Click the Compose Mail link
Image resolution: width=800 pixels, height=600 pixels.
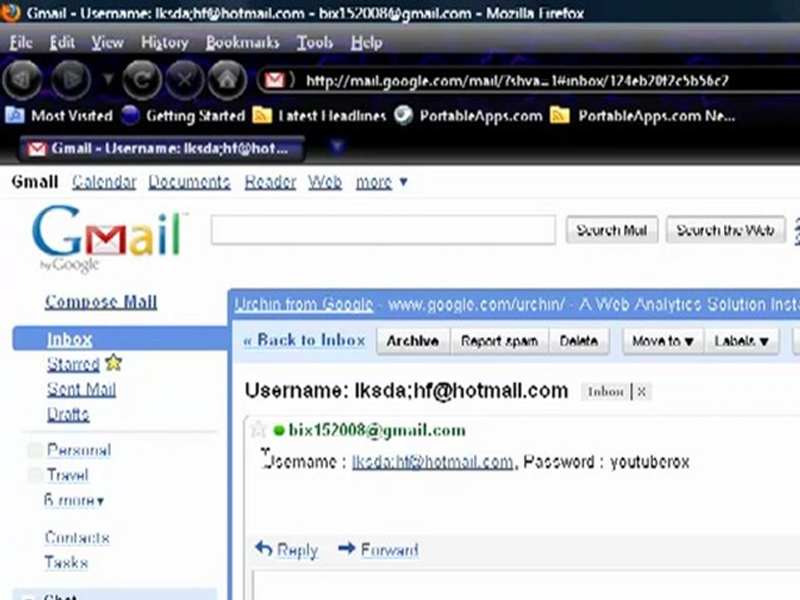tap(101, 302)
